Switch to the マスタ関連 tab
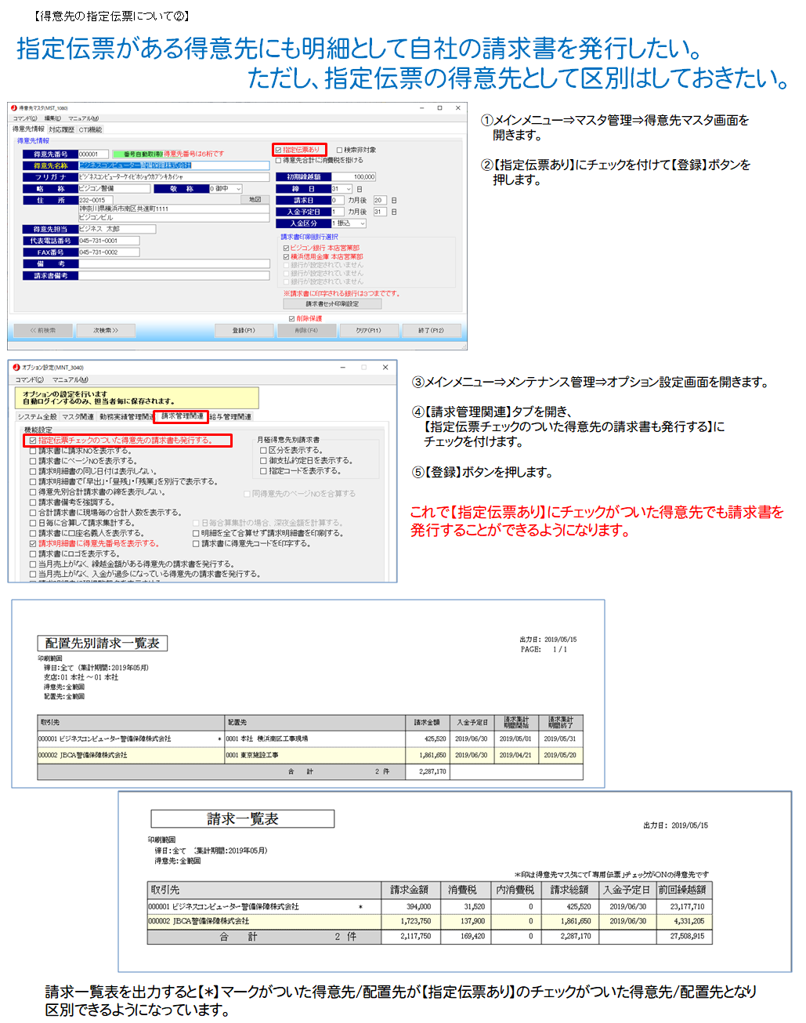 coord(78,417)
